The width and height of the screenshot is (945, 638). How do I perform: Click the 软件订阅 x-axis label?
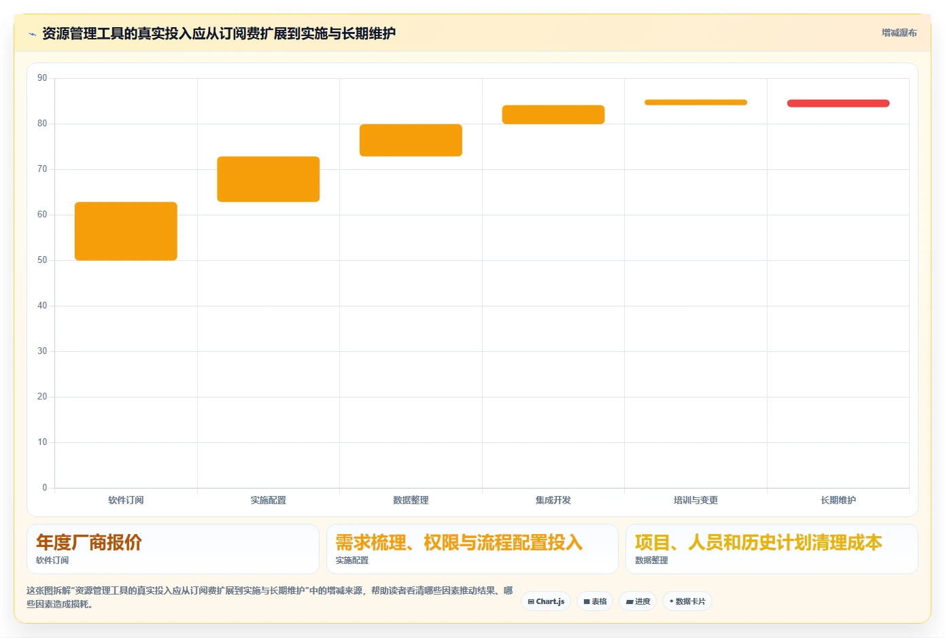(x=126, y=500)
